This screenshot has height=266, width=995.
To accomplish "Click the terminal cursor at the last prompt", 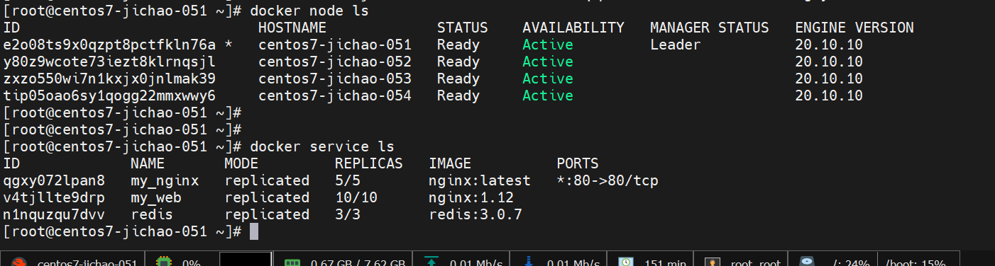I will (254, 232).
